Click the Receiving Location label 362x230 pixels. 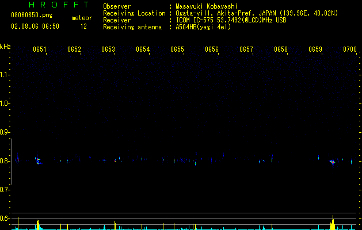click(134, 13)
